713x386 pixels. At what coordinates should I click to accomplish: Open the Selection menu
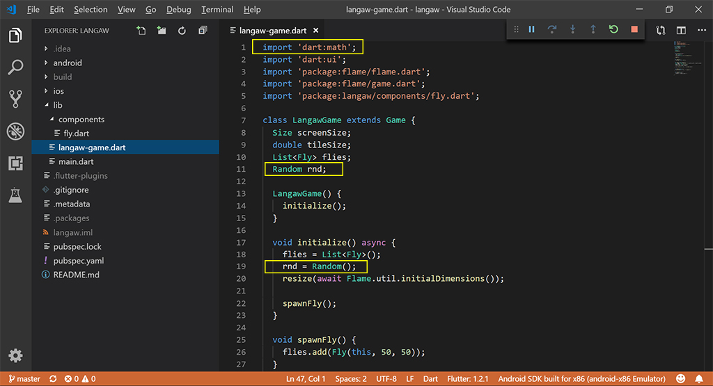coord(91,10)
